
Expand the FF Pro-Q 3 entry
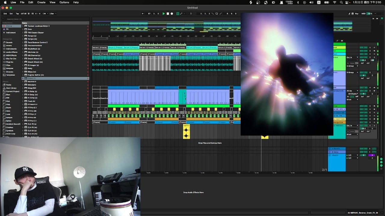pos(23,108)
